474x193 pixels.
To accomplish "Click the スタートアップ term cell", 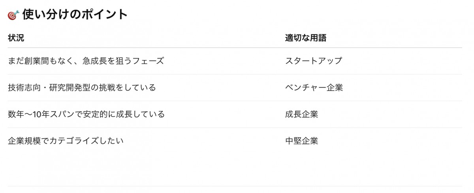I will point(314,61).
